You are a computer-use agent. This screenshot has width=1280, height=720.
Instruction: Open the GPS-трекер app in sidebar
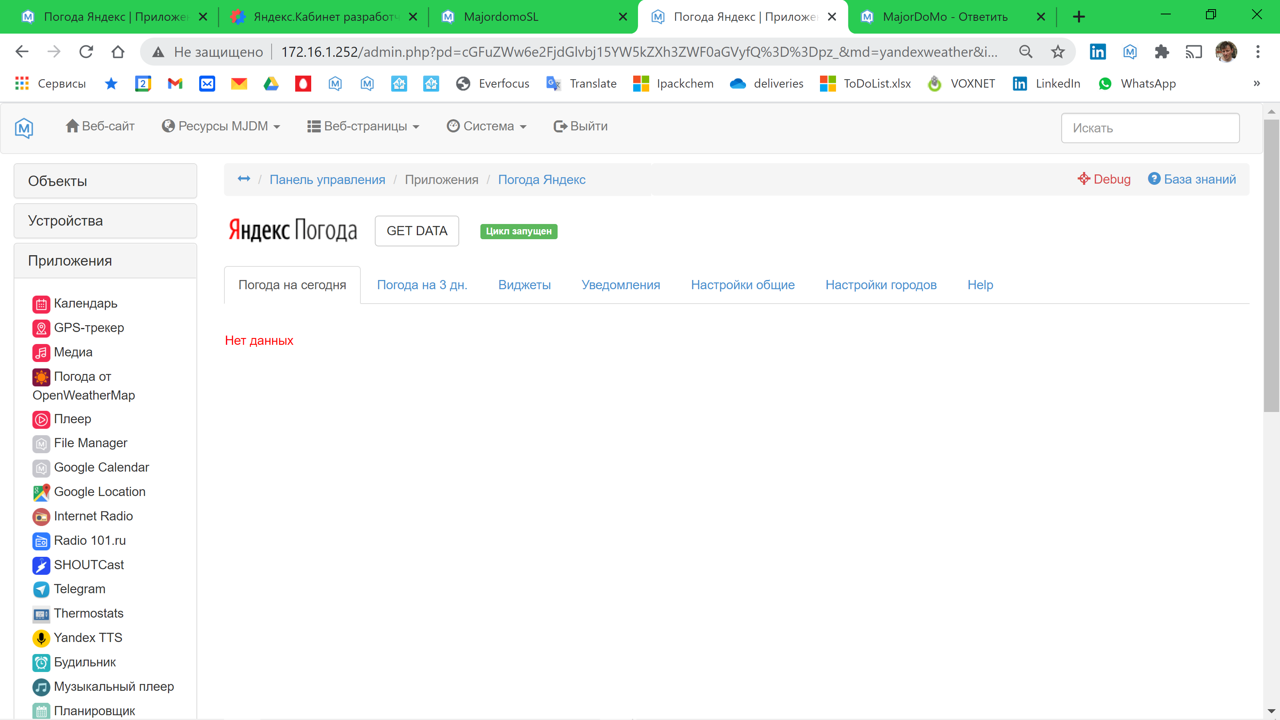click(x=88, y=328)
